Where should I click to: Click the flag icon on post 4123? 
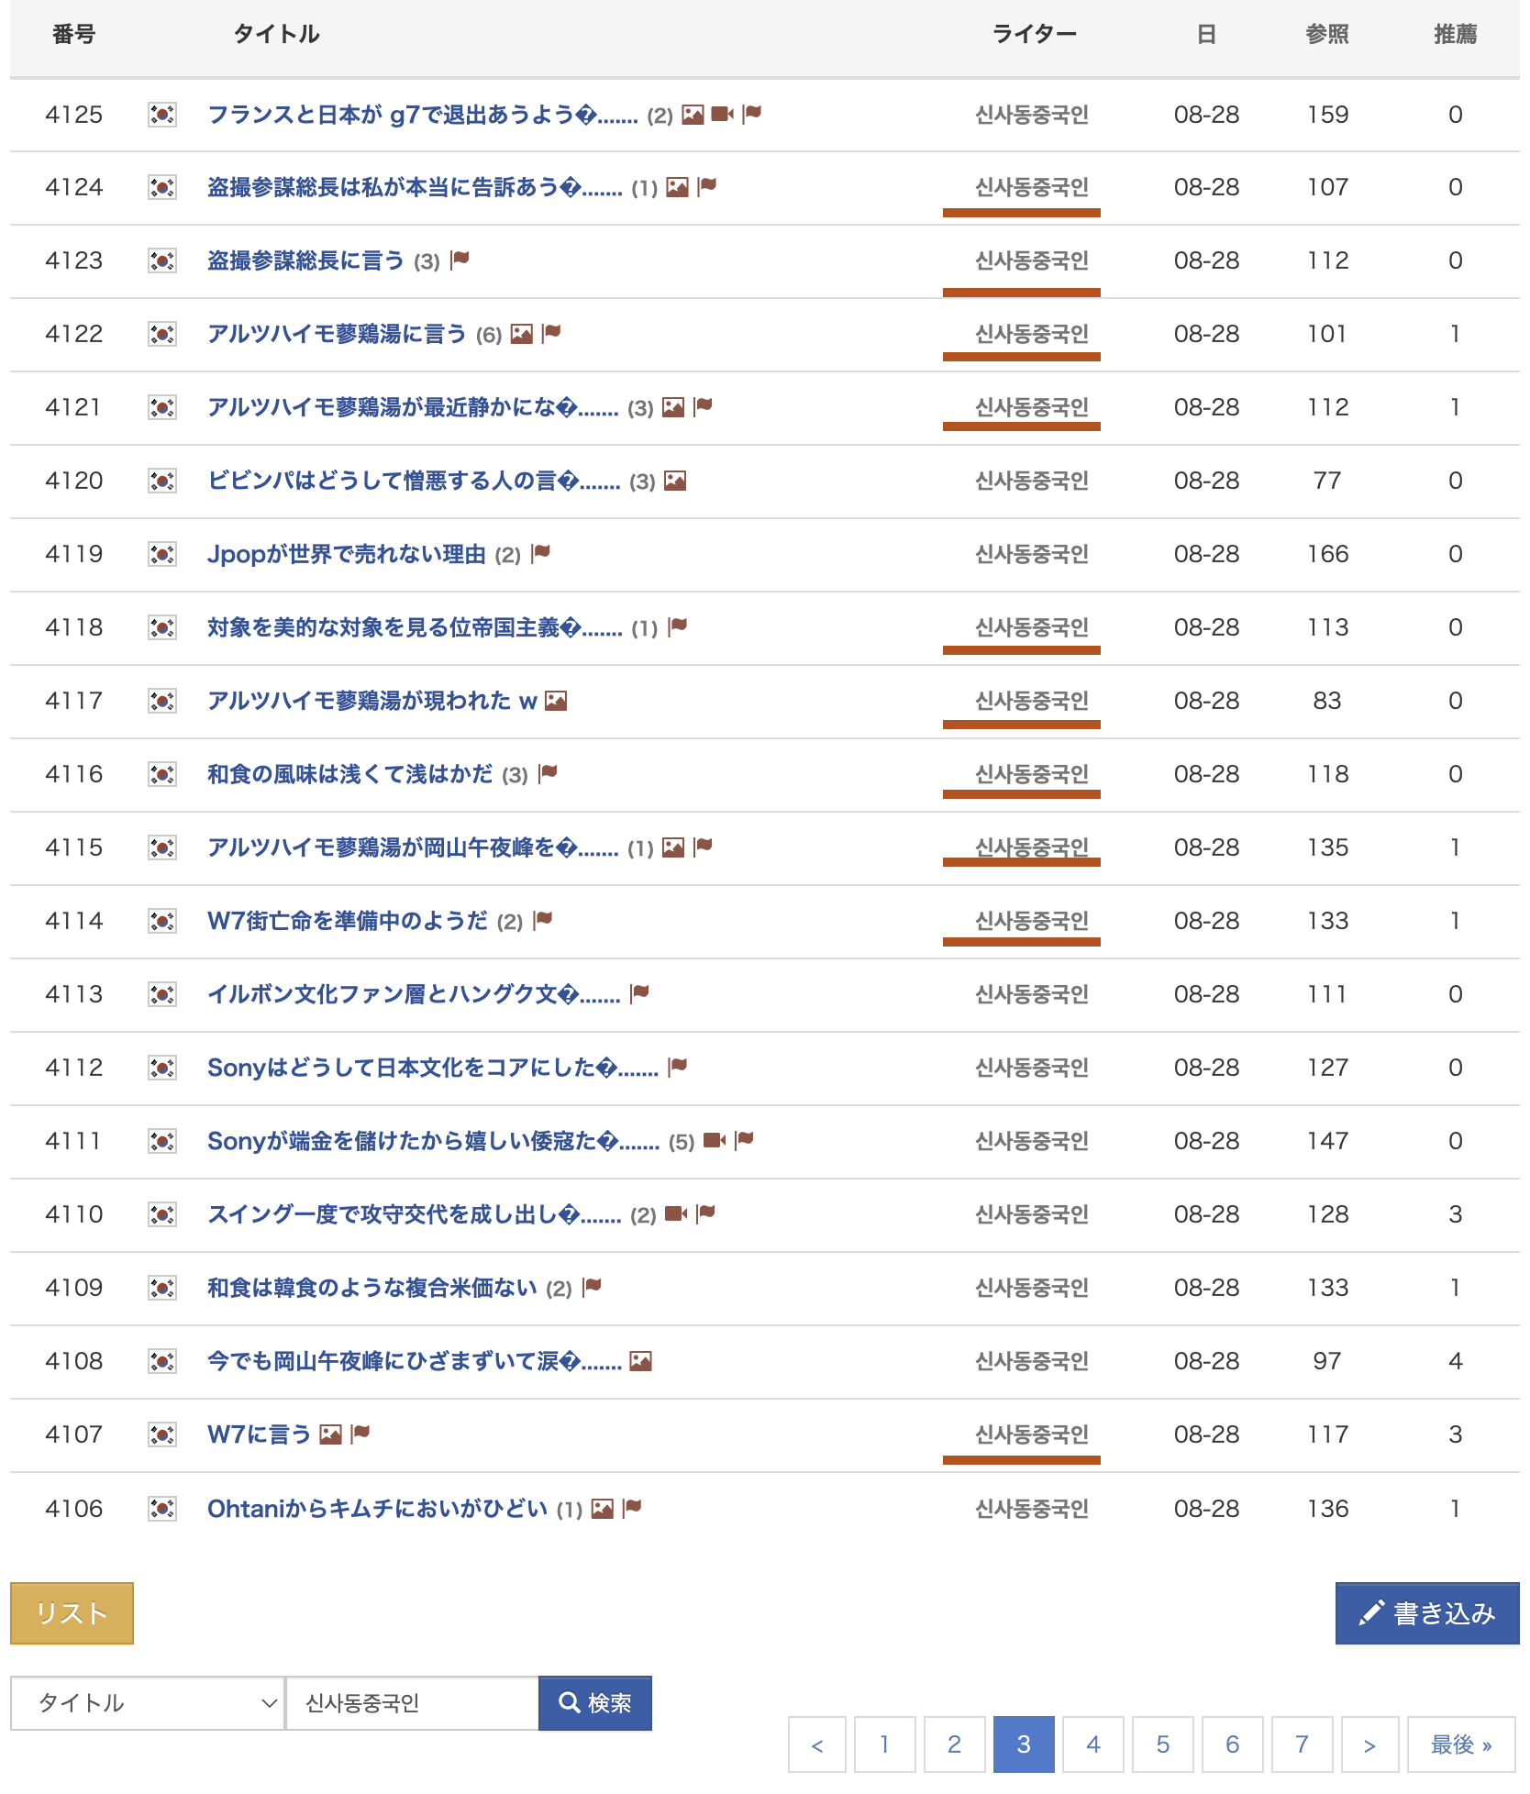460,260
